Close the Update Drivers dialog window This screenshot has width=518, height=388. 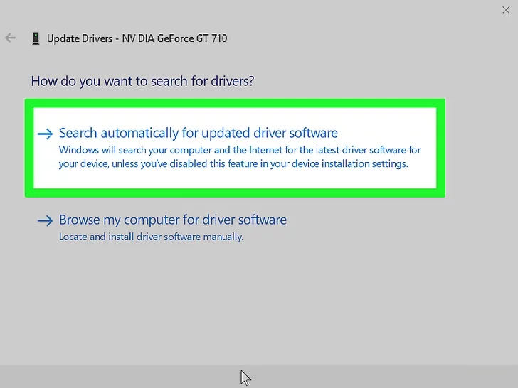[x=506, y=10]
